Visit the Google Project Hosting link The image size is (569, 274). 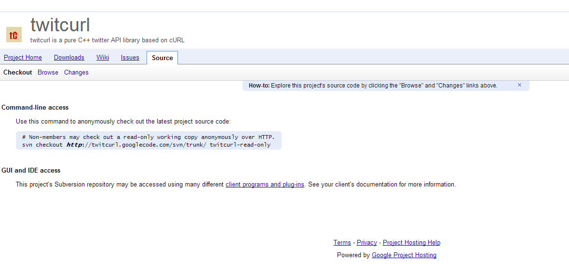pos(404,255)
